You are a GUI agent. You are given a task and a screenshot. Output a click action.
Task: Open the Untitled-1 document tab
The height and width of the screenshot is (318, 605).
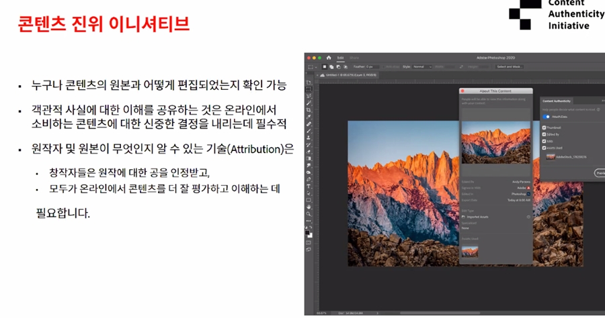point(348,75)
